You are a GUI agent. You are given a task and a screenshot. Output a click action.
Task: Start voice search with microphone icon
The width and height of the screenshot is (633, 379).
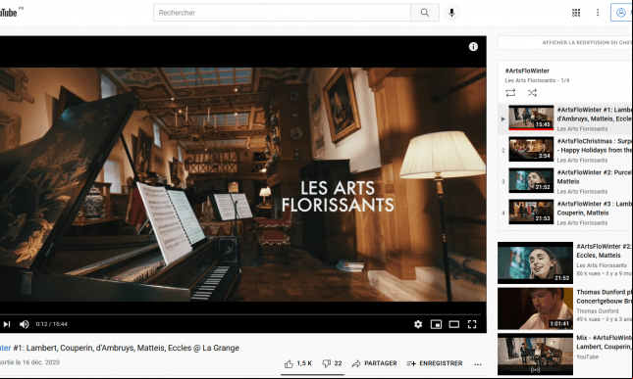(451, 13)
